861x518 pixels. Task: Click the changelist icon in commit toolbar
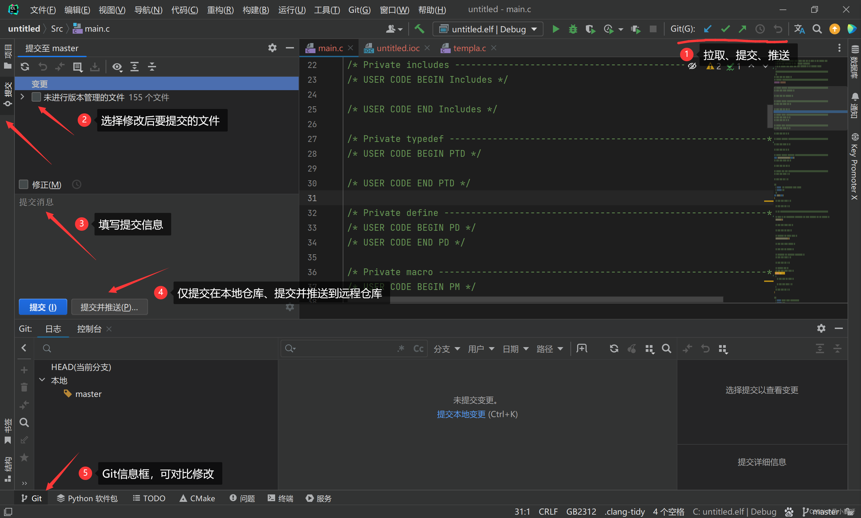(x=77, y=66)
